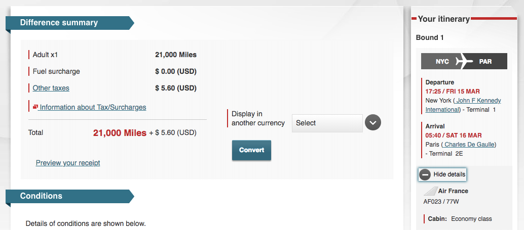Open the Preview your receipt link
524x230 pixels.
click(x=68, y=163)
